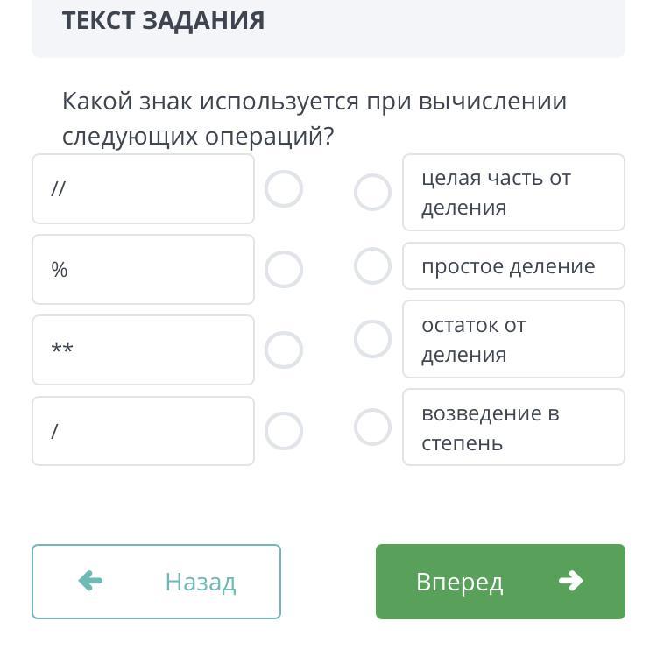
Task: Select the radio button next to //
Action: pyautogui.click(x=284, y=189)
